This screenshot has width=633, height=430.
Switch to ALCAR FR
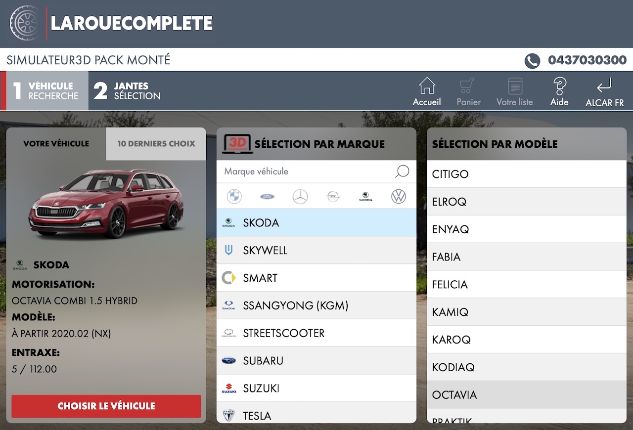pos(604,91)
